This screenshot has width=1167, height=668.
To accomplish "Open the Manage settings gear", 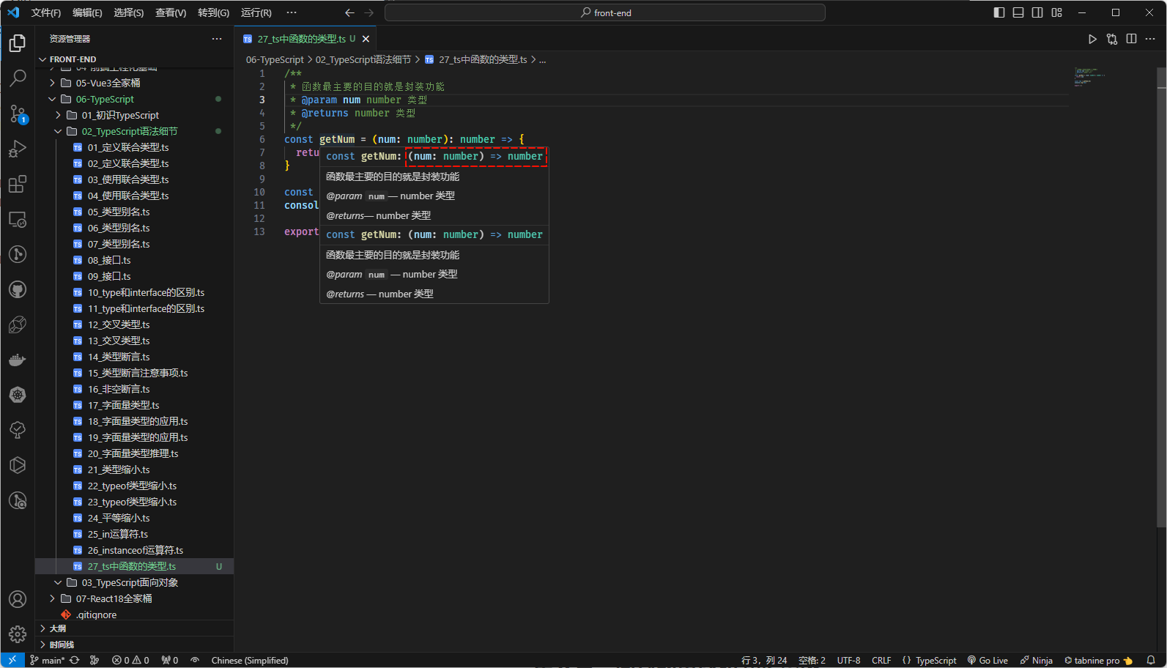I will 18,634.
